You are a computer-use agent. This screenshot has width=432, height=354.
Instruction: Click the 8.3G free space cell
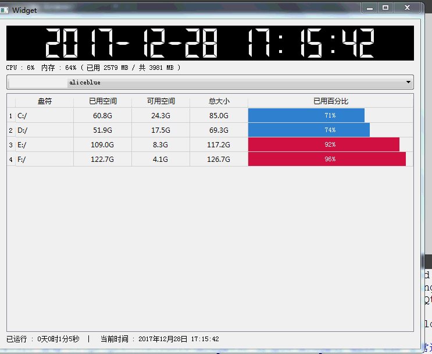coord(161,145)
